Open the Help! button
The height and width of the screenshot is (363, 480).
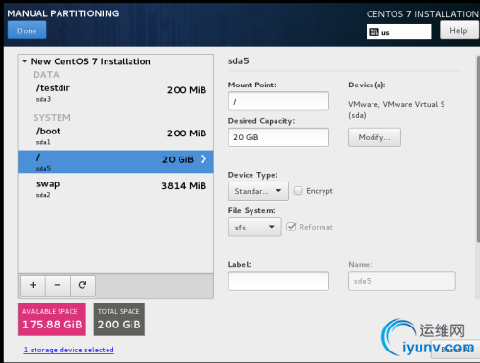click(x=459, y=31)
